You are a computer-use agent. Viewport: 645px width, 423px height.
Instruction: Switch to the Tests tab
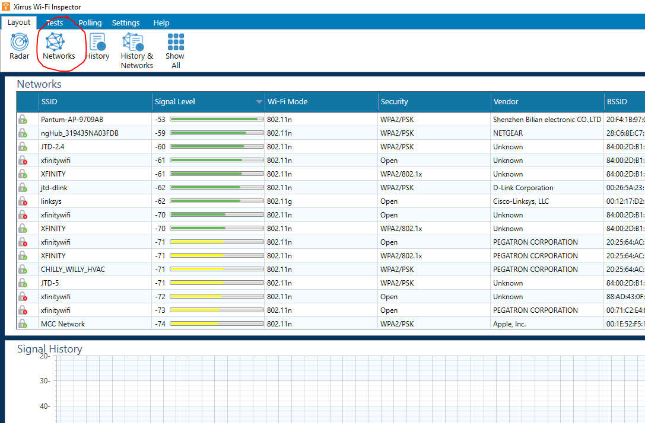(x=55, y=23)
